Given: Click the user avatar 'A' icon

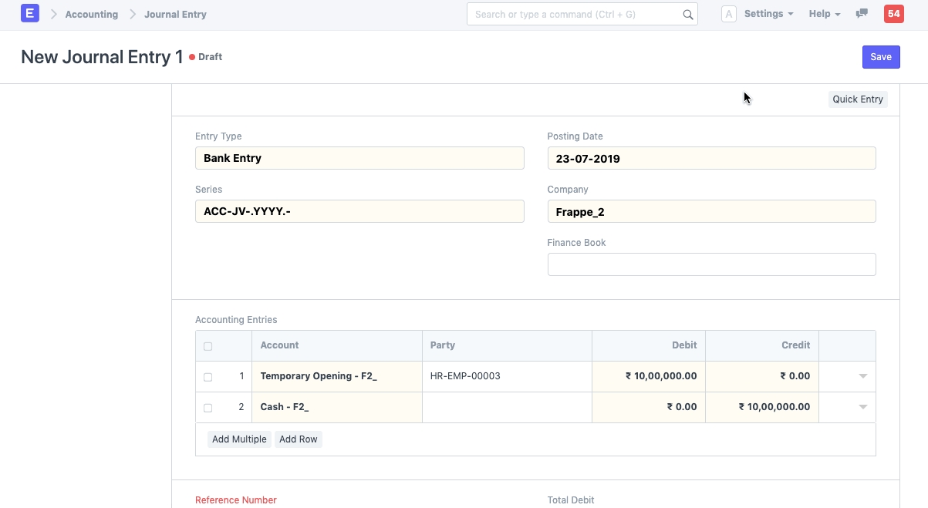Looking at the screenshot, I should [x=728, y=14].
